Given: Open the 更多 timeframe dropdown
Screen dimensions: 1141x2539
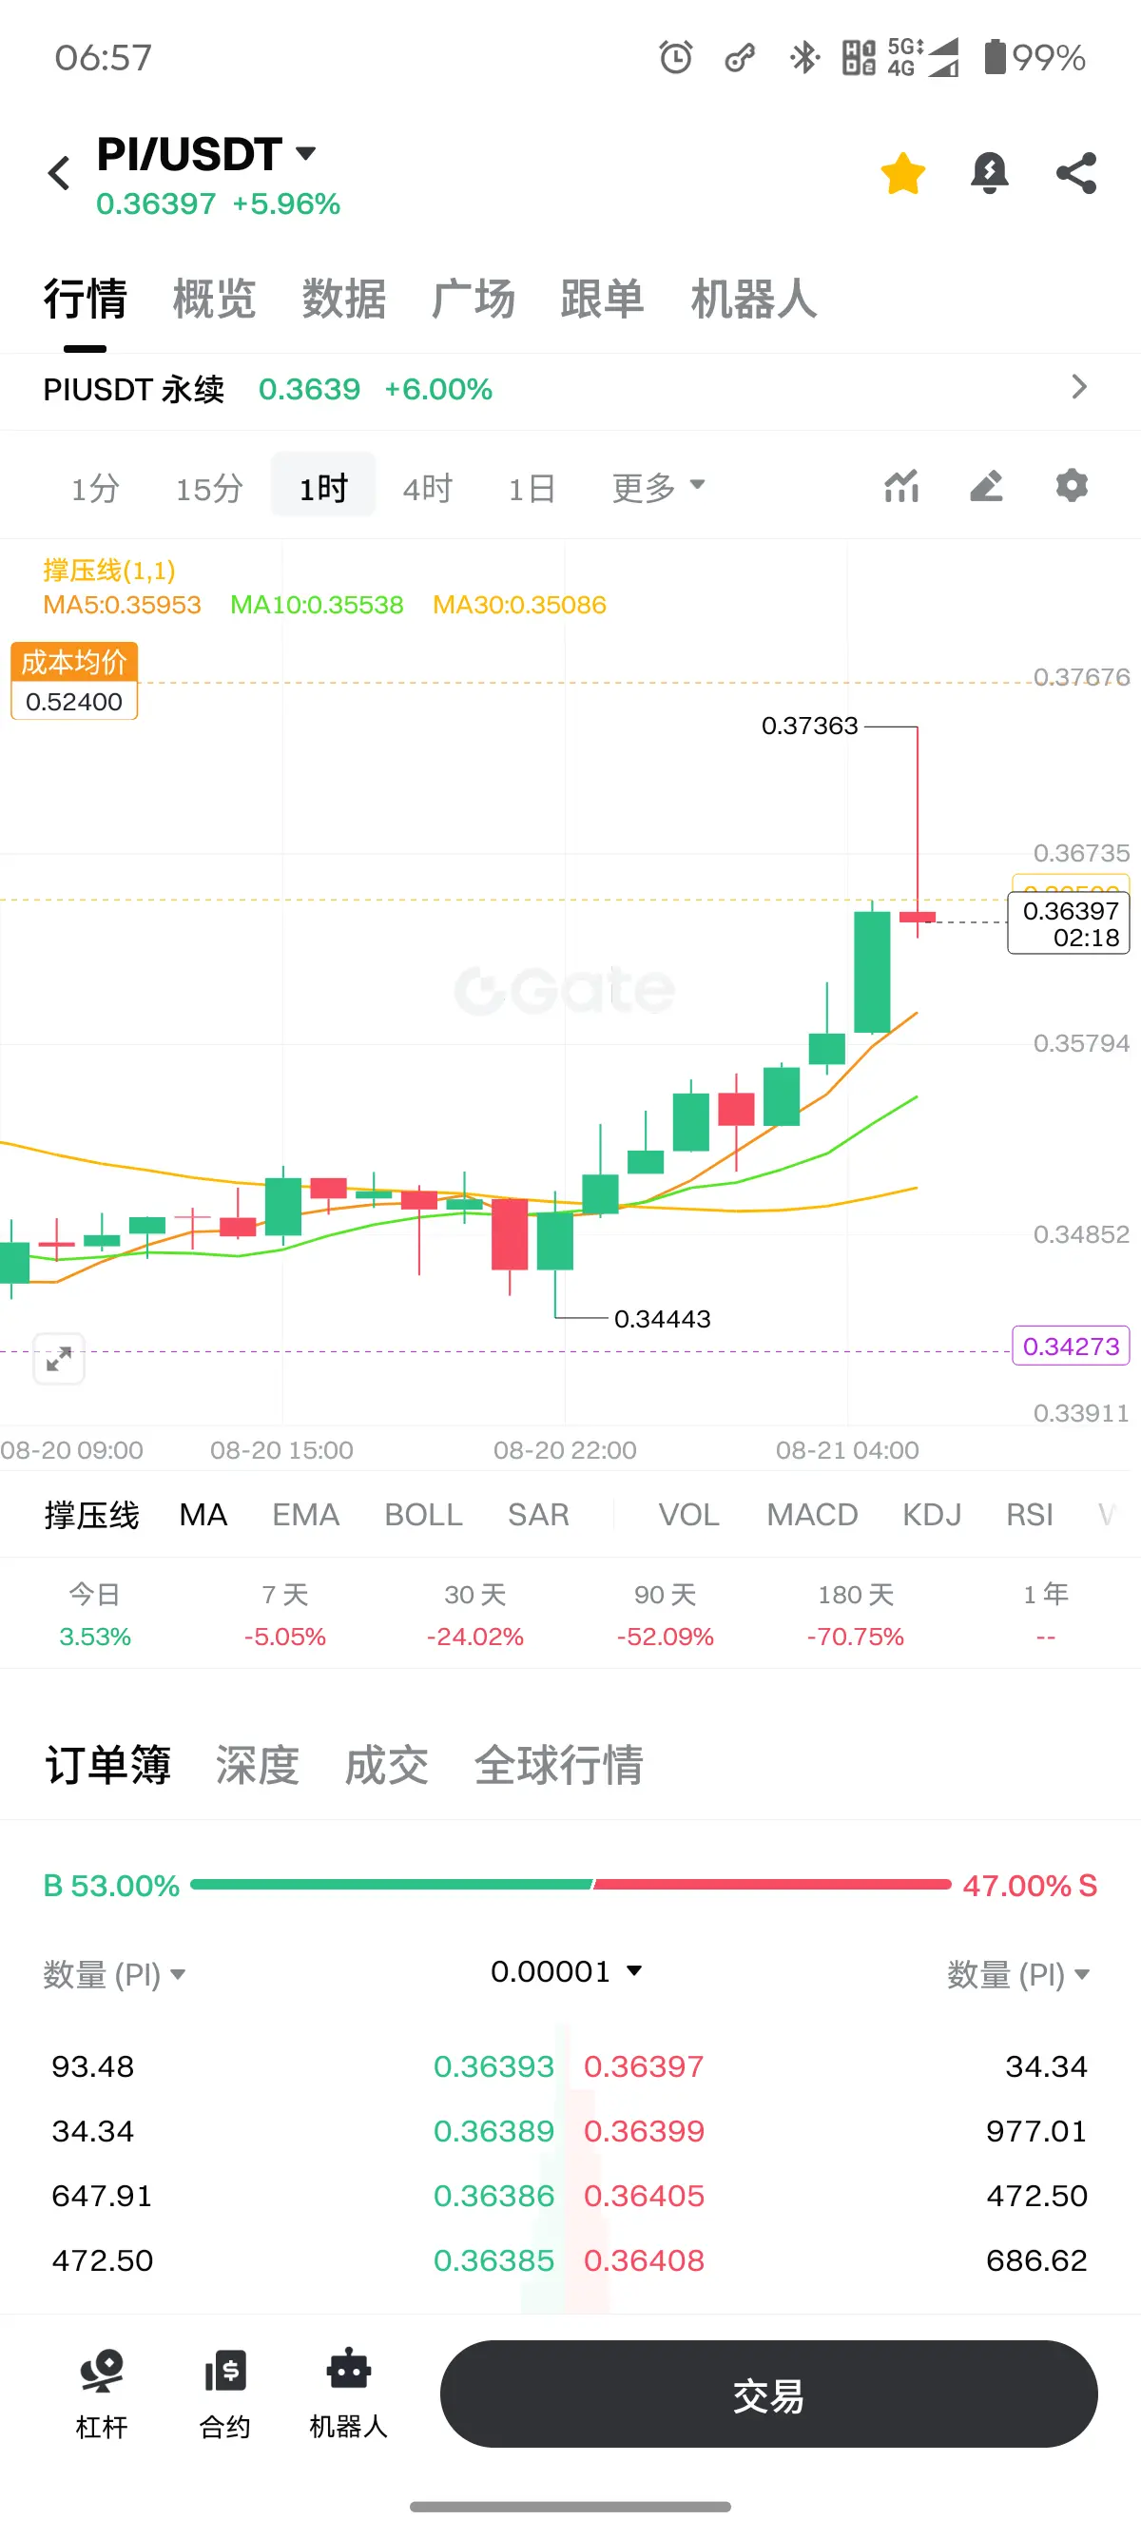Looking at the screenshot, I should [x=658, y=488].
